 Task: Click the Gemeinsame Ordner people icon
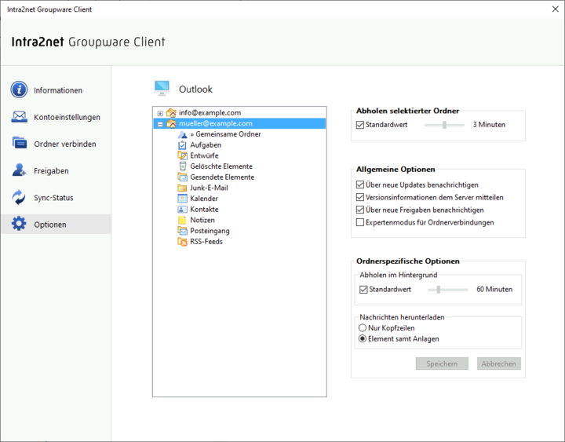tap(183, 134)
